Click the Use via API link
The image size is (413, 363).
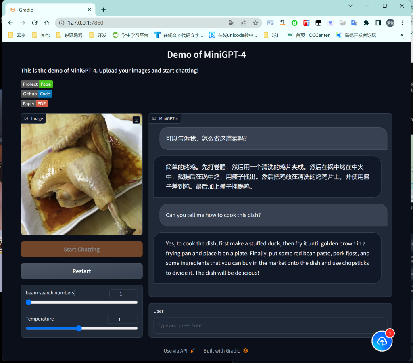pyautogui.click(x=179, y=351)
